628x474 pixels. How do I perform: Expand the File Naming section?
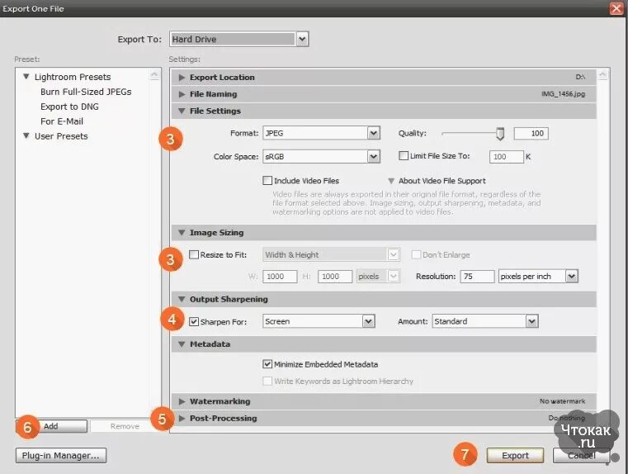coord(182,94)
